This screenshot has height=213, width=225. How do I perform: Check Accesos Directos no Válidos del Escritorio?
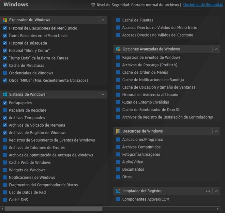pyautogui.click(x=118, y=35)
